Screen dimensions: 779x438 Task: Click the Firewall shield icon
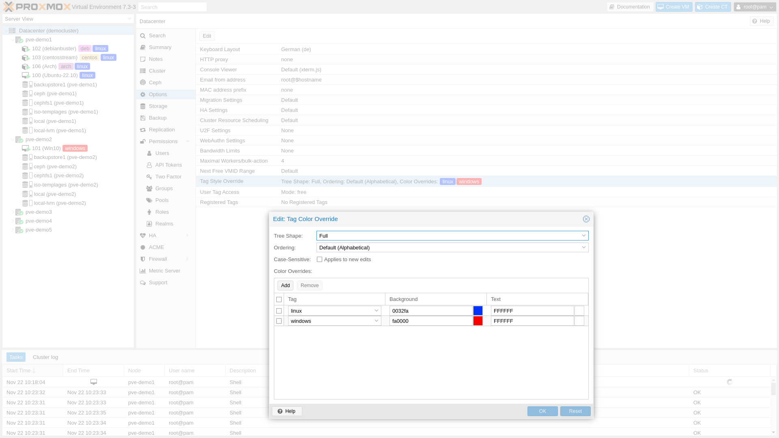point(143,259)
